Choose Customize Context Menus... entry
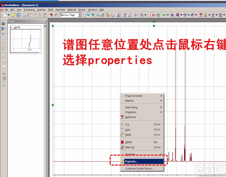 pyautogui.click(x=142, y=168)
